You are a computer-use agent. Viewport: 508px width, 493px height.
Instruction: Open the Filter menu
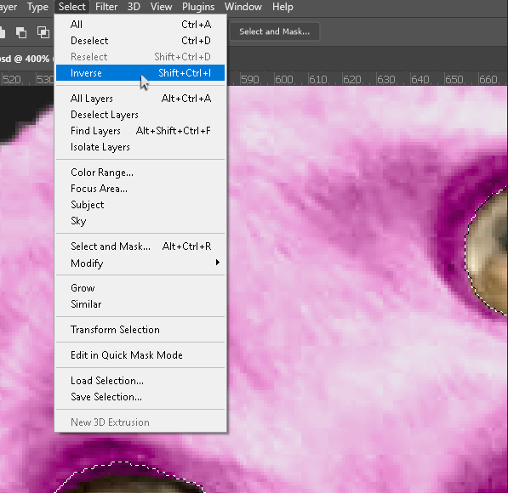pyautogui.click(x=106, y=7)
